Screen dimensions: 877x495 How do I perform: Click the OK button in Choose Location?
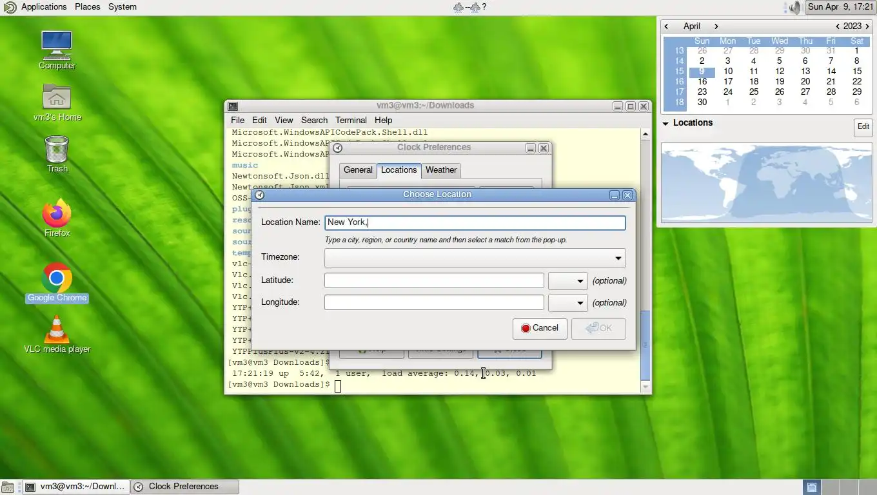pyautogui.click(x=598, y=329)
